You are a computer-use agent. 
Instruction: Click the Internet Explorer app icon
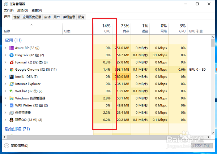pos(12,84)
